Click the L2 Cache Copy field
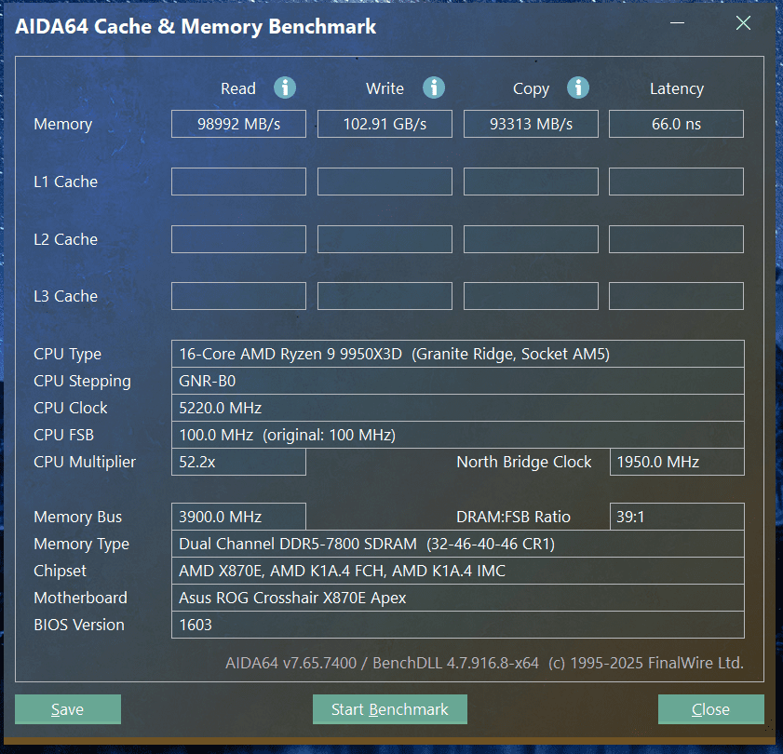Viewport: 783px width, 754px height. tap(531, 239)
